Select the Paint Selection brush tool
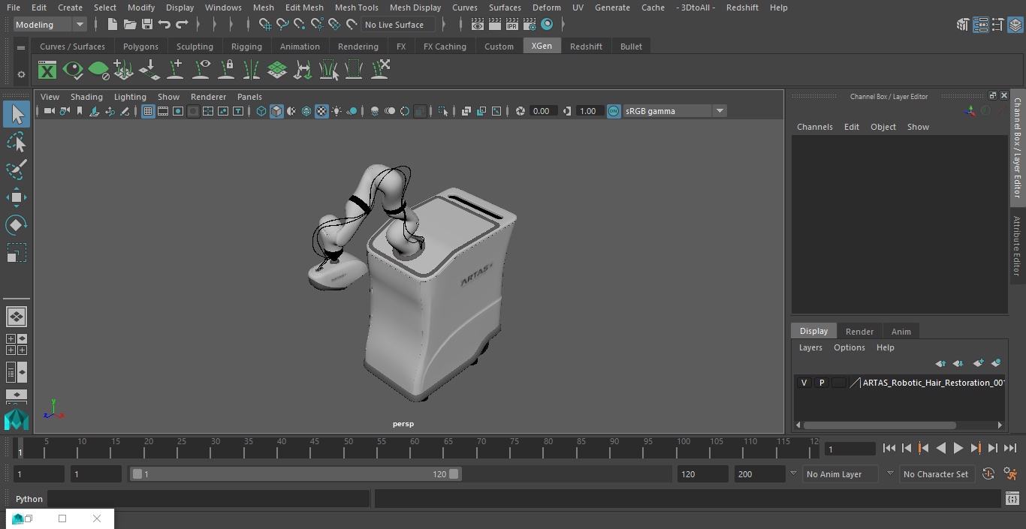 17,170
